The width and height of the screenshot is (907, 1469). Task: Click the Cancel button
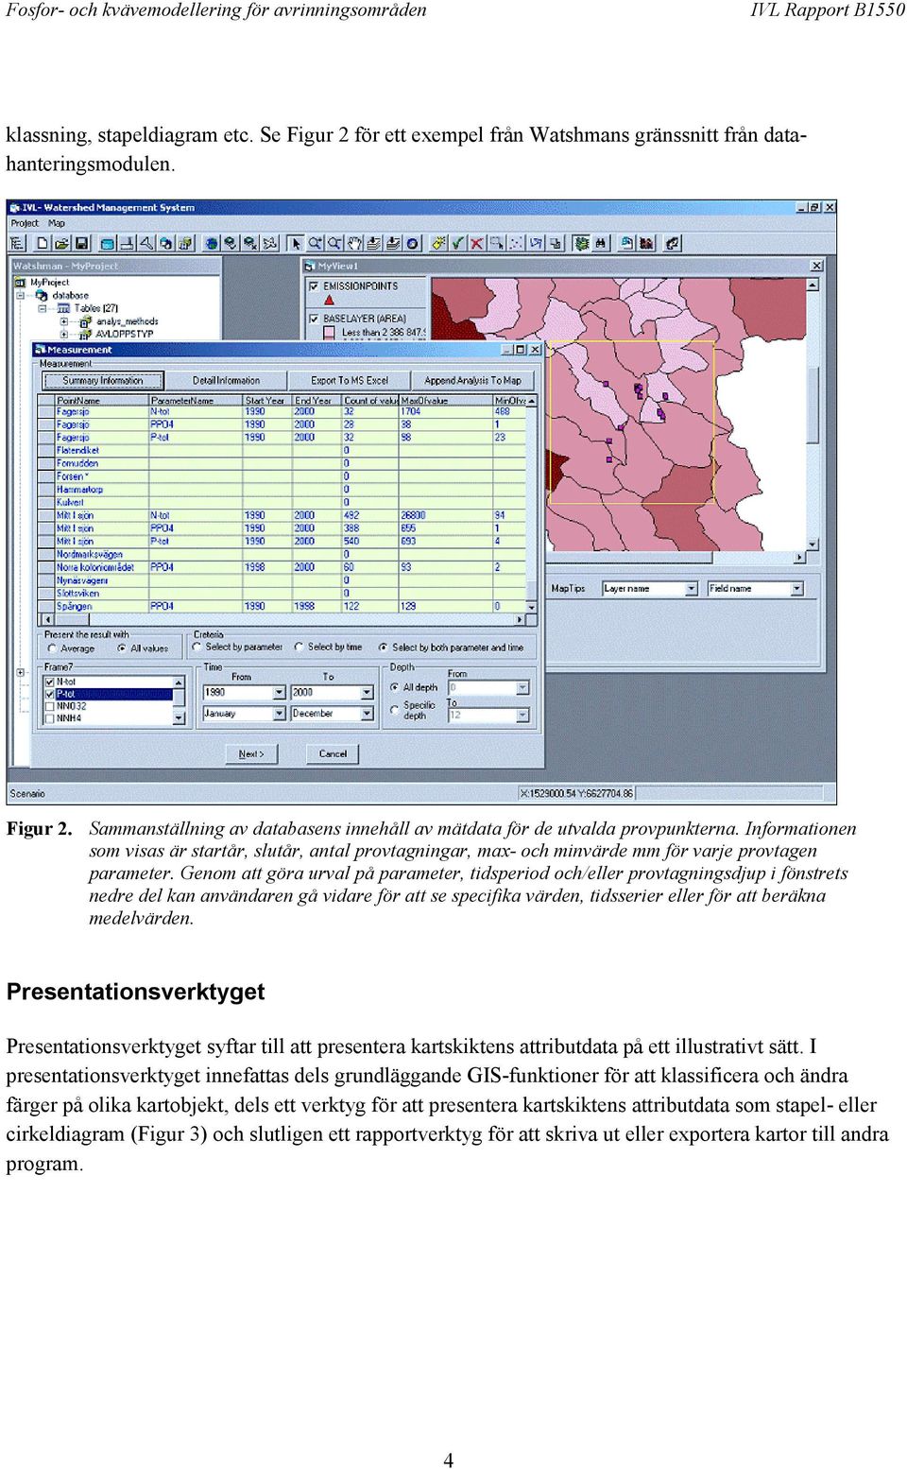(x=333, y=753)
